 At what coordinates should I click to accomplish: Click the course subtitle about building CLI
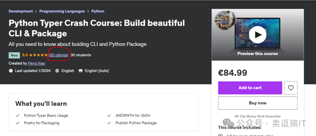[x=78, y=44]
